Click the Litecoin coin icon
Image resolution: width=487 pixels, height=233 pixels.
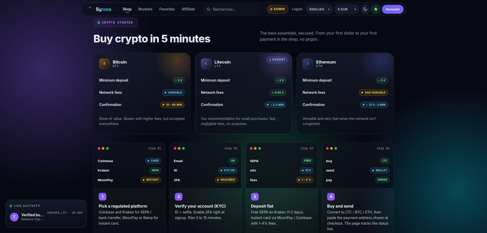coord(206,64)
